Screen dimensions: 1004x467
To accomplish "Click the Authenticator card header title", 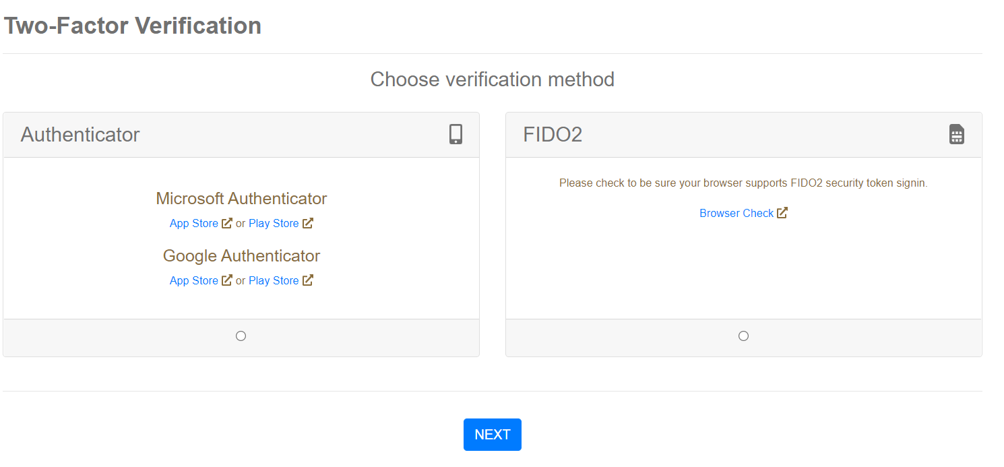I will (x=80, y=135).
